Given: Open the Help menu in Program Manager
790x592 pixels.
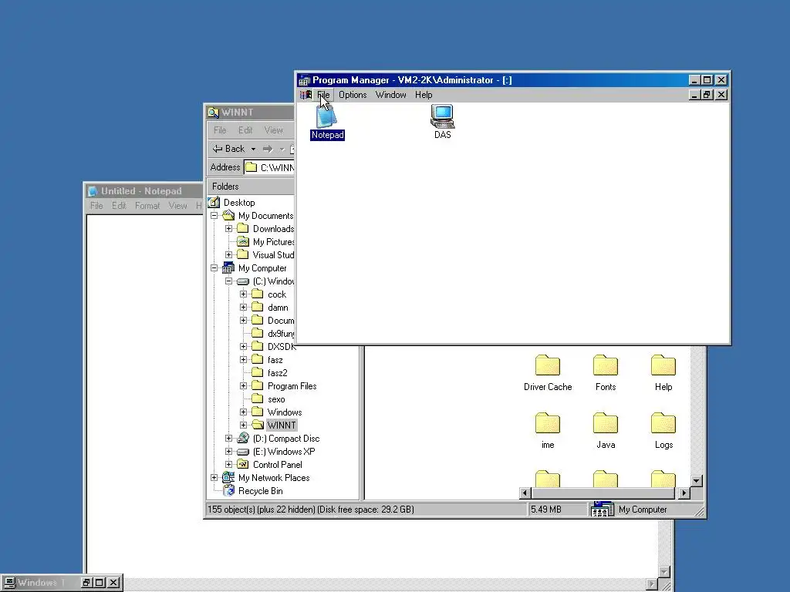Looking at the screenshot, I should [x=424, y=95].
